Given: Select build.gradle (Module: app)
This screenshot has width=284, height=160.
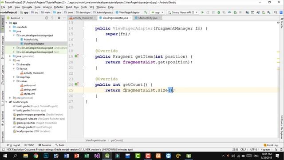Looking at the screenshot, I should 31,111.
